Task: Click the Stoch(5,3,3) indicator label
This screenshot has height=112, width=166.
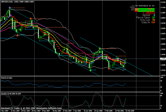Action: (11, 94)
